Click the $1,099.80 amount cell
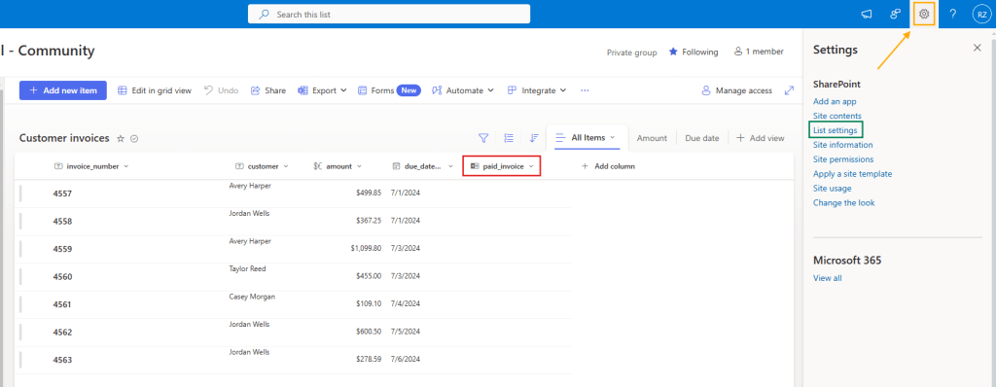The width and height of the screenshot is (996, 387). [366, 249]
